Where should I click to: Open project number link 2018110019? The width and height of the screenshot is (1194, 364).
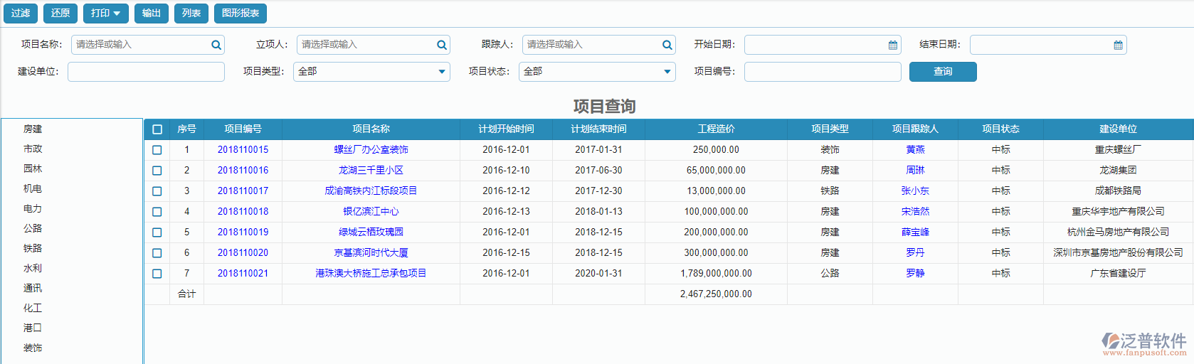tap(243, 232)
